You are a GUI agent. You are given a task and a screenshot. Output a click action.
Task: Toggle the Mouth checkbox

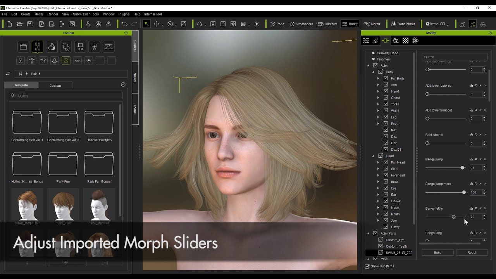[x=386, y=214]
